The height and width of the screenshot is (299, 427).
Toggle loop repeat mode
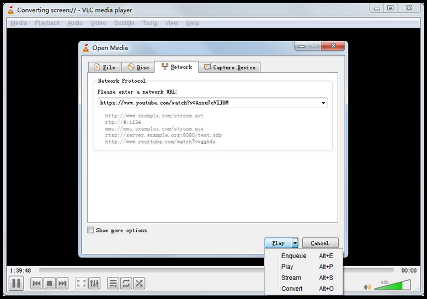(x=126, y=284)
